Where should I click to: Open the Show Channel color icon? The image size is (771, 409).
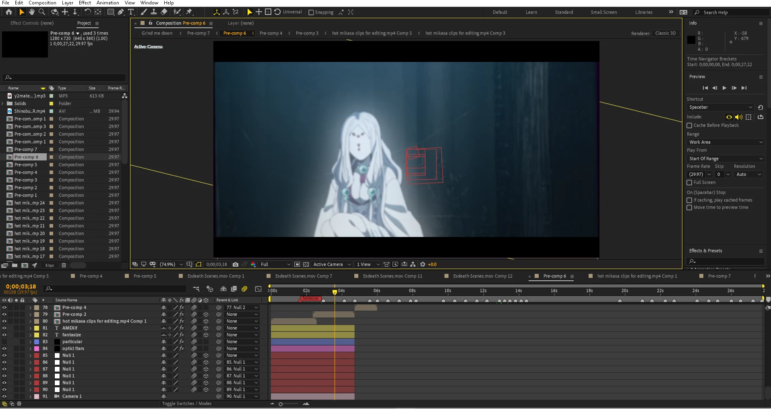253,264
